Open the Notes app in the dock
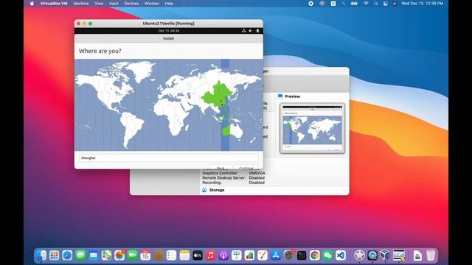 click(184, 255)
